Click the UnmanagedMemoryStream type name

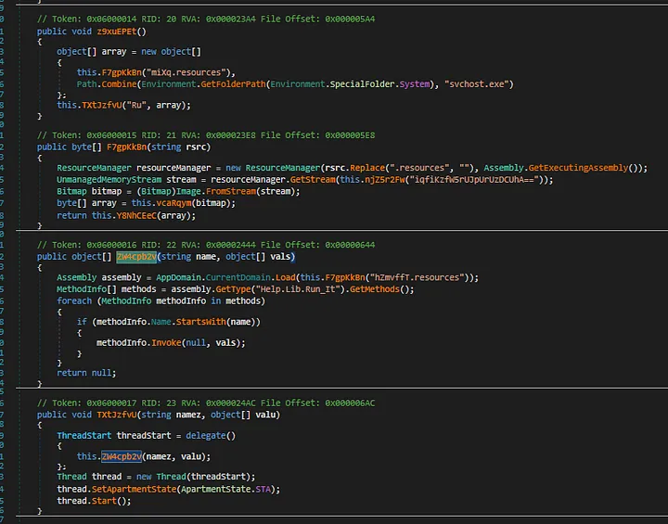tap(109, 180)
